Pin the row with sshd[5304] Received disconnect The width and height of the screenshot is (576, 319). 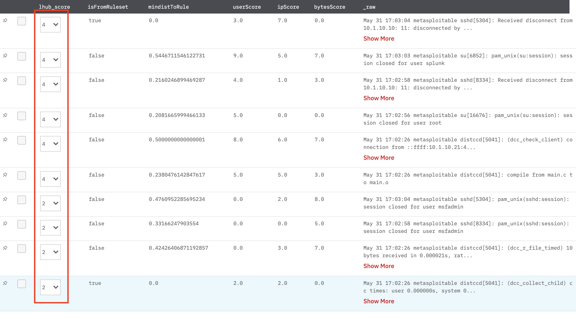pyautogui.click(x=5, y=21)
